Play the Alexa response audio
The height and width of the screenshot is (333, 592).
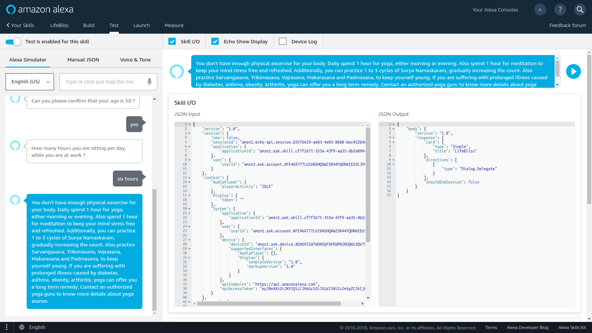tap(573, 71)
